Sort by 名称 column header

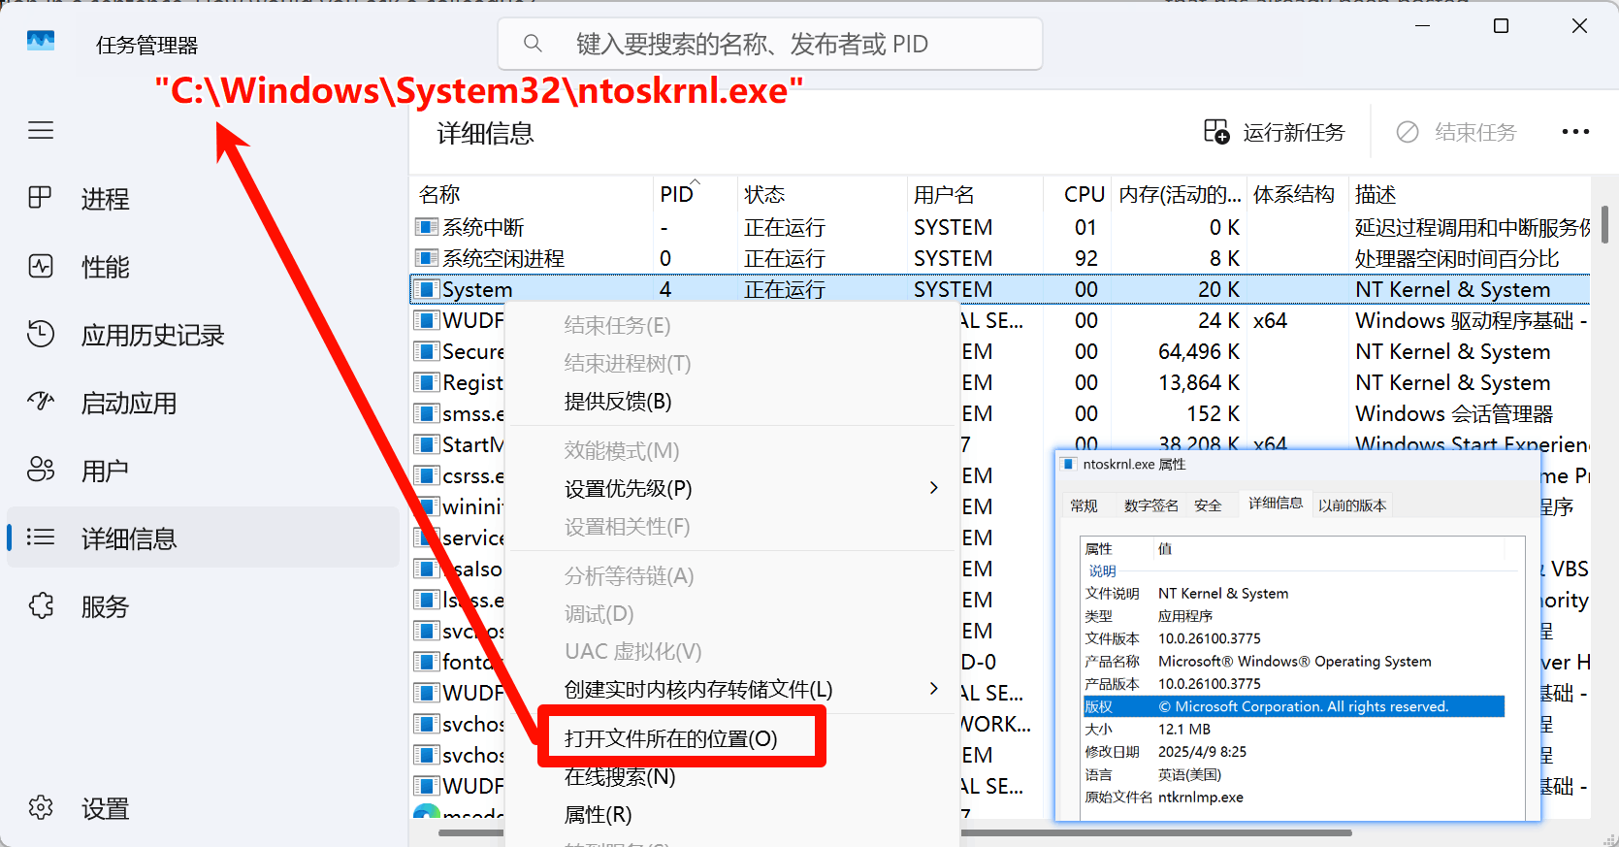532,194
